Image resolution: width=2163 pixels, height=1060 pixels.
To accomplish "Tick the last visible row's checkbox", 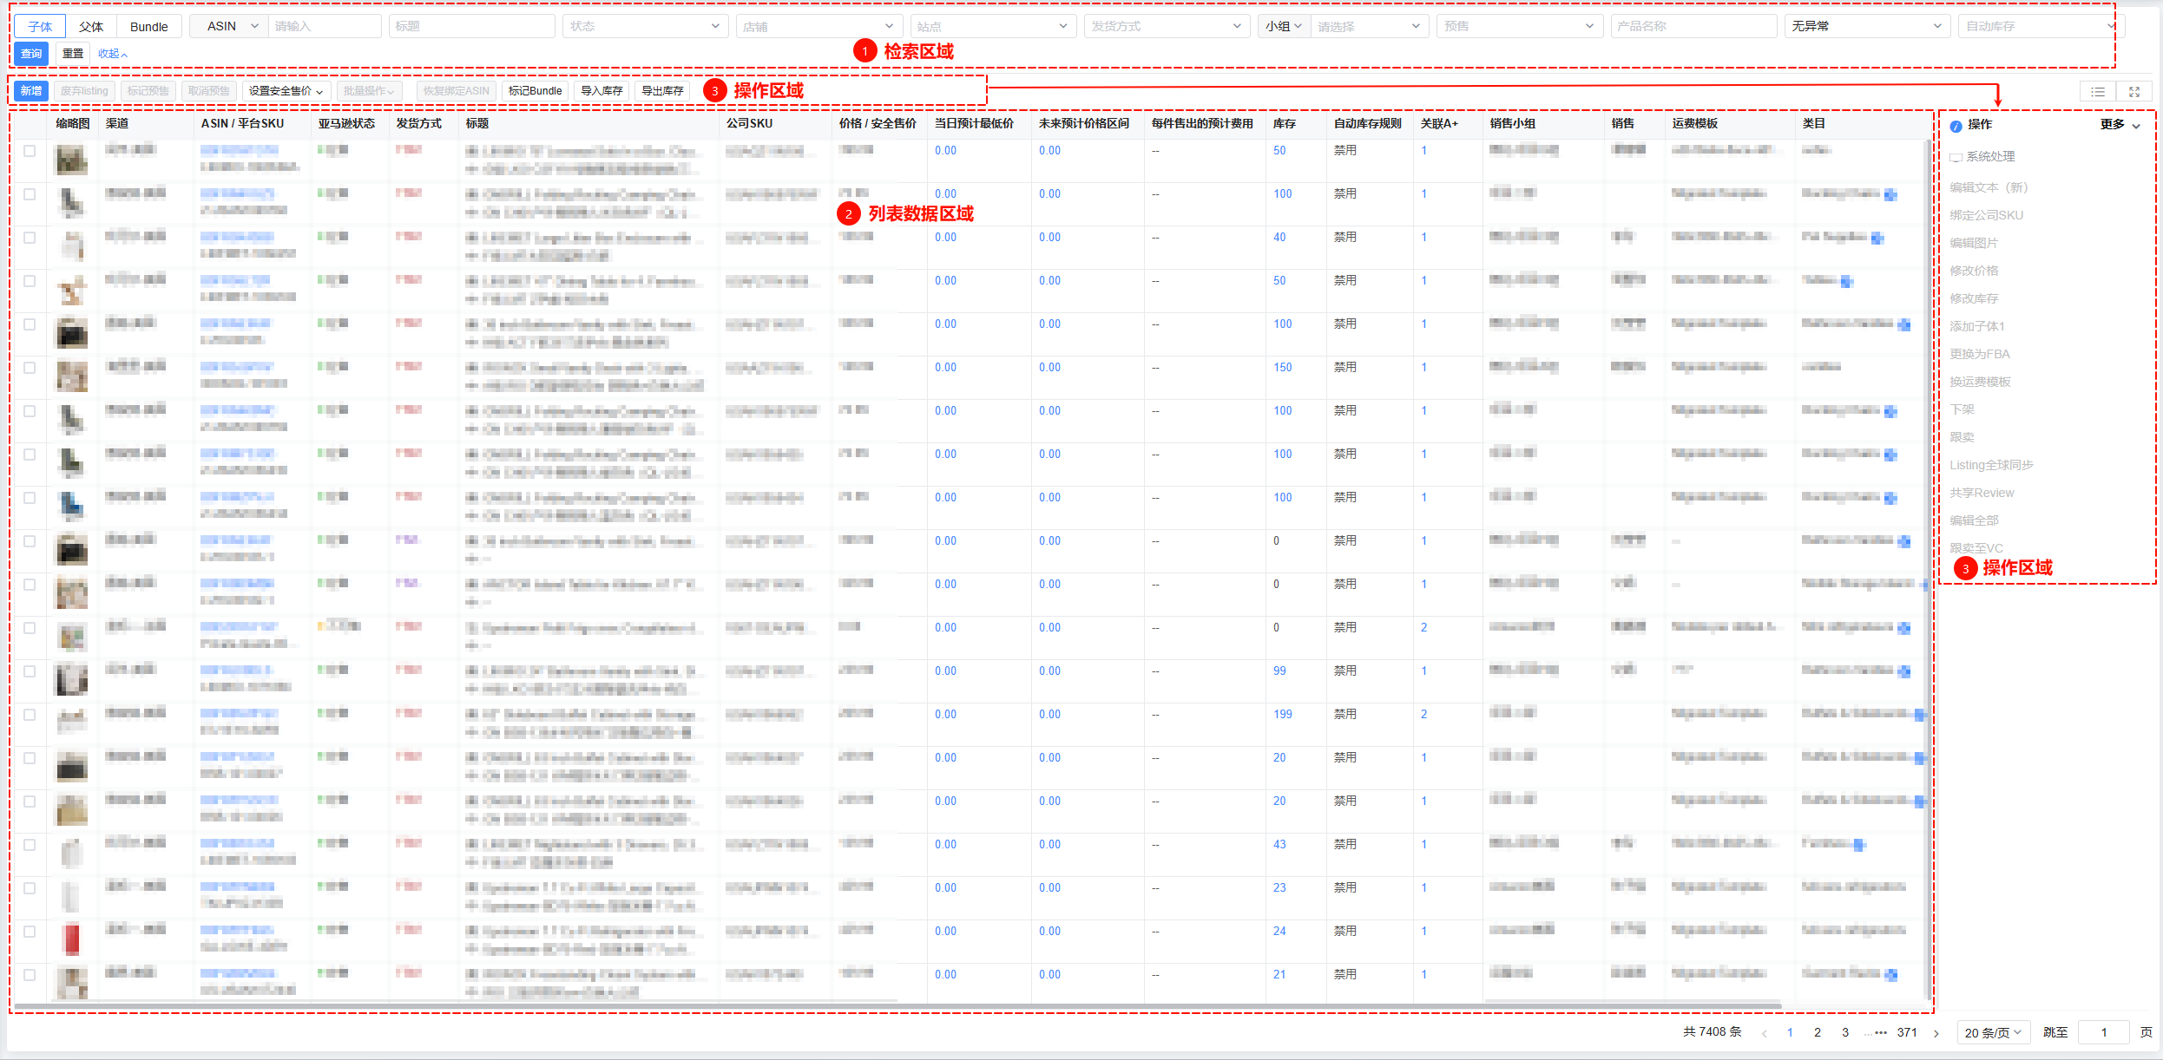I will (30, 975).
